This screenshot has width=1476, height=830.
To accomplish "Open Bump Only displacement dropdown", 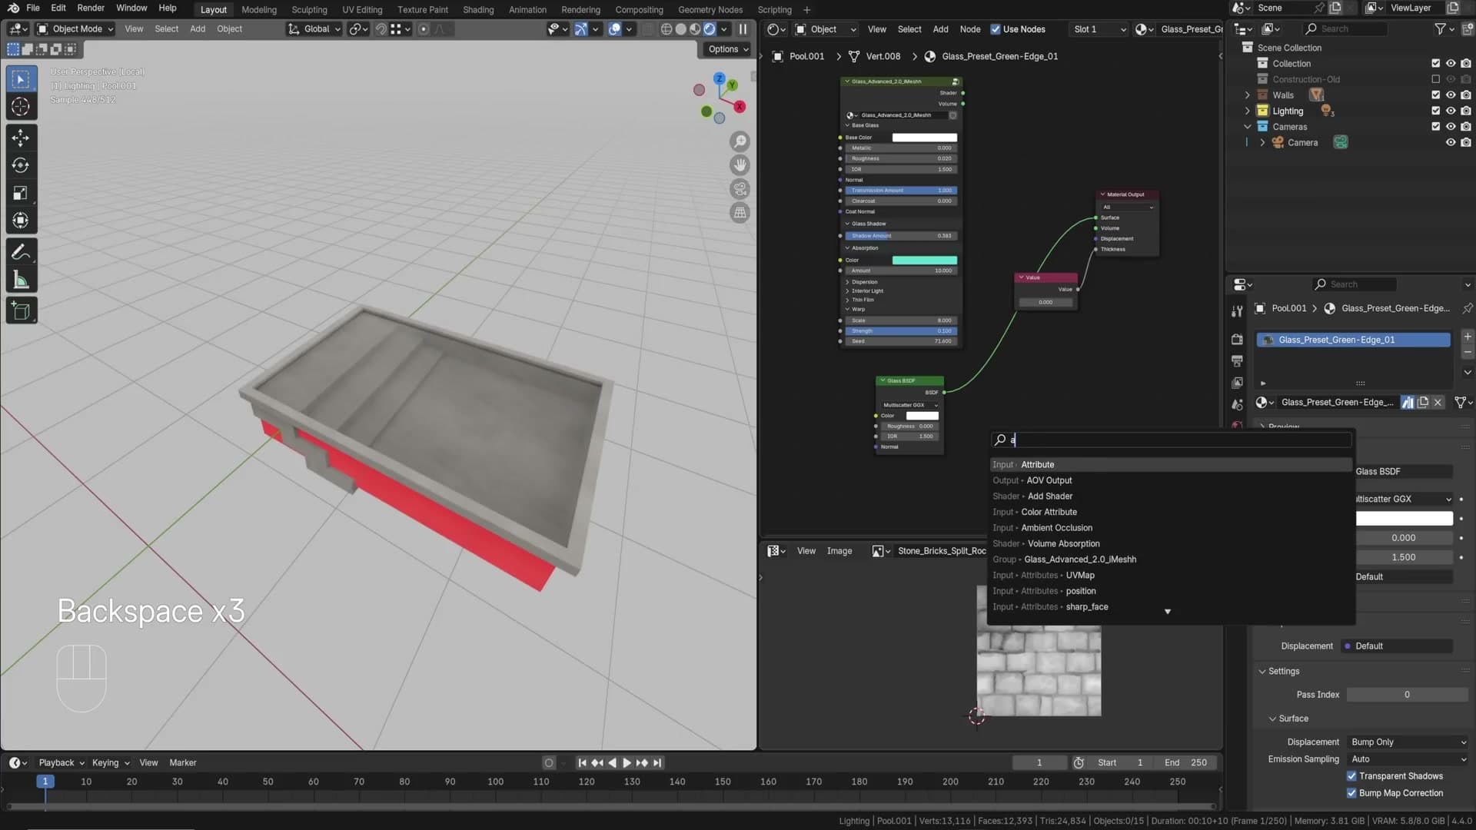I will pos(1408,742).
